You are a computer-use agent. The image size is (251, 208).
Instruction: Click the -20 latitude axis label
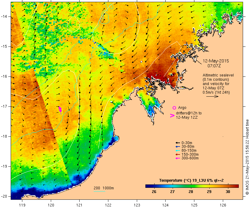point(4,196)
